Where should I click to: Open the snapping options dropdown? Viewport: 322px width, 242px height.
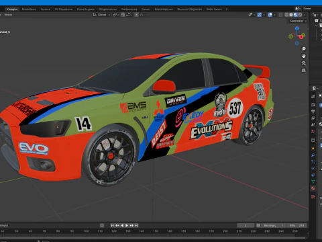coord(128,15)
